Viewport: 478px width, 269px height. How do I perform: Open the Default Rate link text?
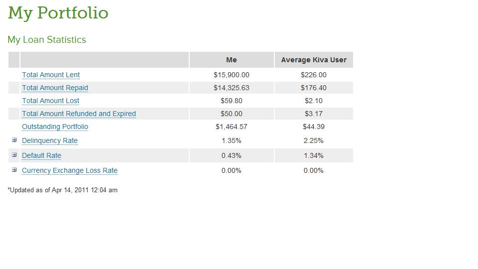point(41,155)
